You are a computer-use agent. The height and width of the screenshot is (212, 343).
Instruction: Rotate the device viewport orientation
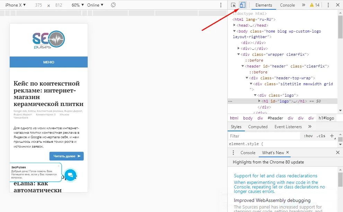(x=113, y=5)
